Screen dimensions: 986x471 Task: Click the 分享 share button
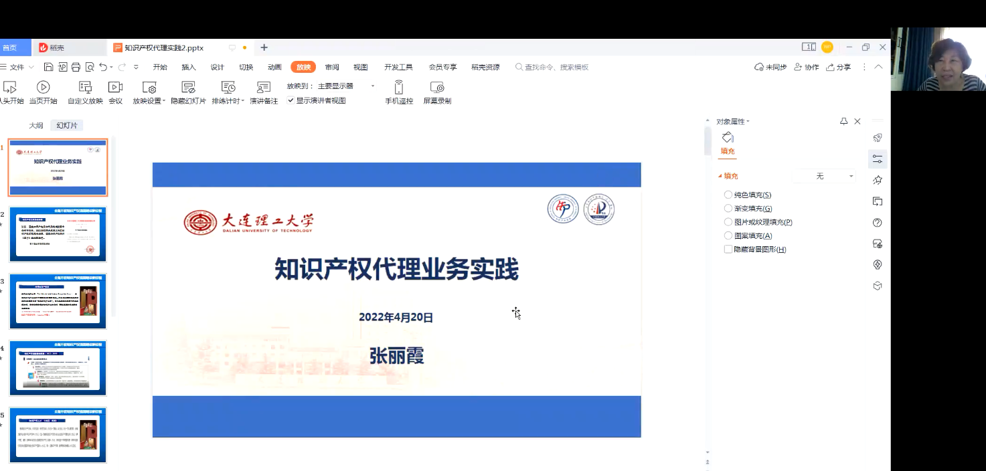pos(839,67)
